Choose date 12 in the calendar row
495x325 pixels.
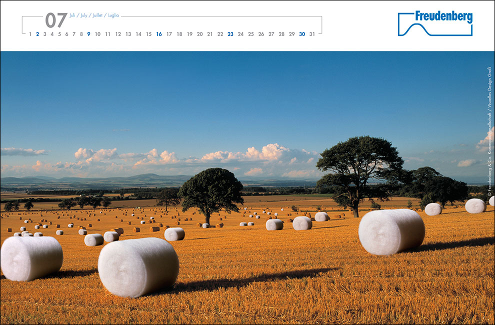118,34
